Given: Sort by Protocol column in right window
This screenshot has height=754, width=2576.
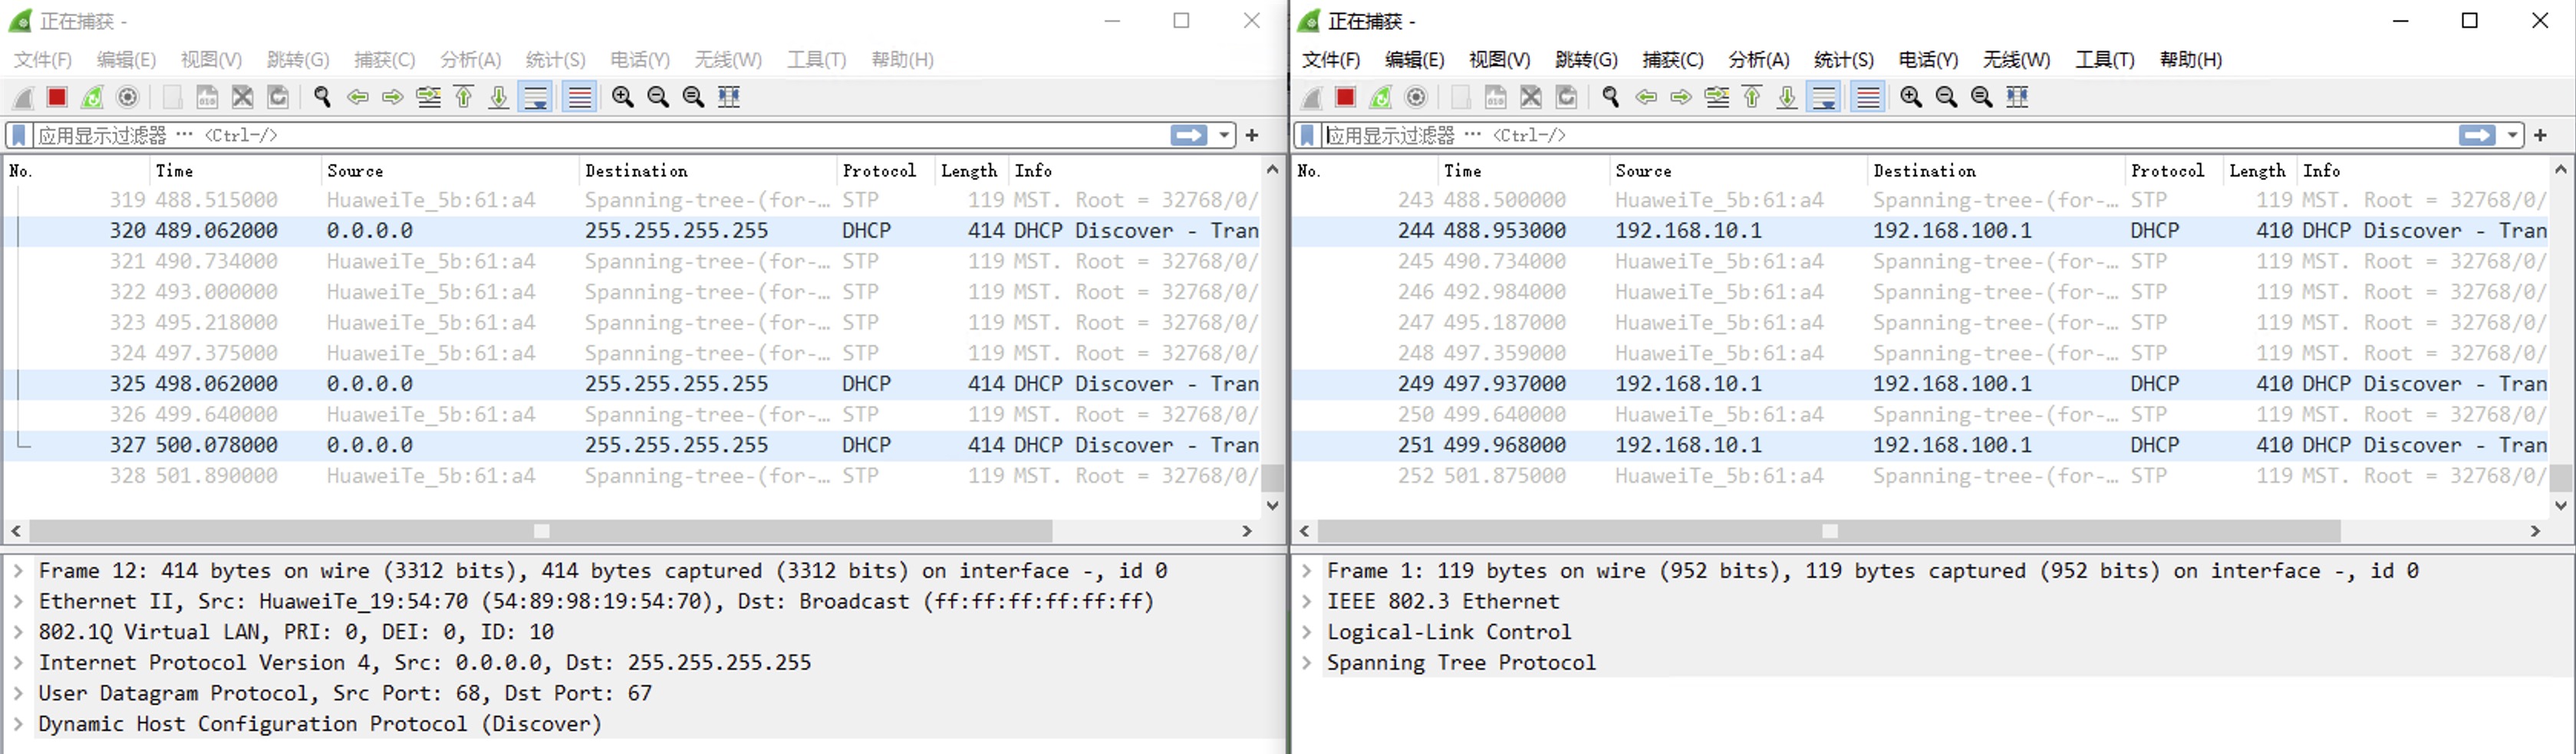Looking at the screenshot, I should (x=2166, y=171).
